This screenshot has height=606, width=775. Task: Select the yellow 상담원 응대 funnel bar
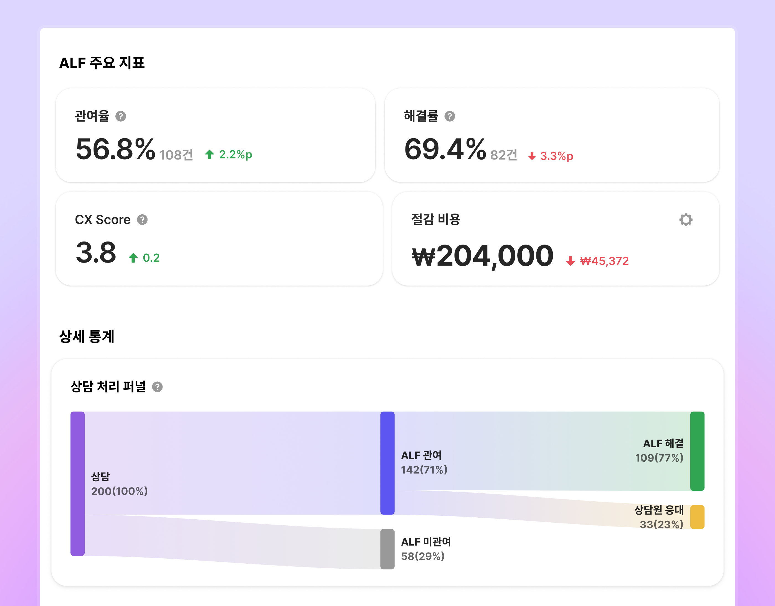pos(697,517)
